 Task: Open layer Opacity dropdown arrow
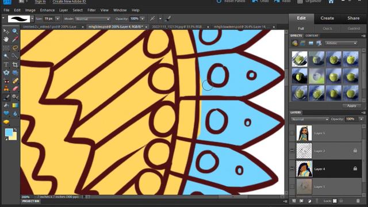(361, 119)
